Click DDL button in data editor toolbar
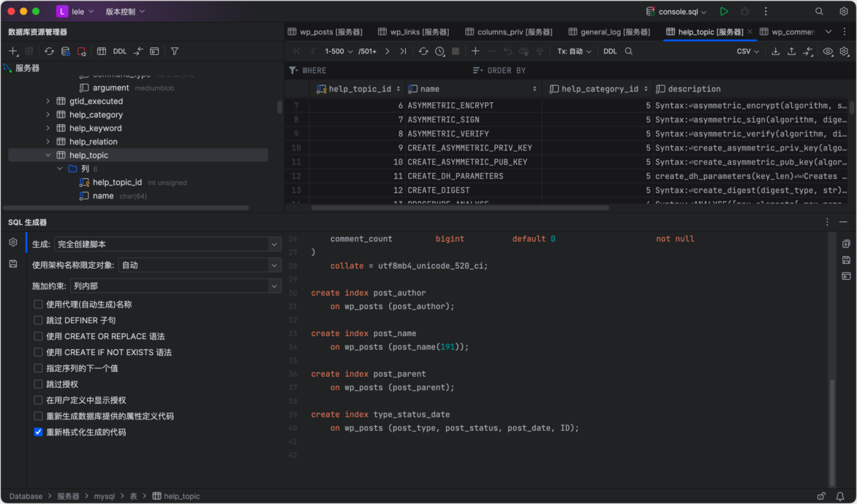857x504 pixels. (x=610, y=51)
